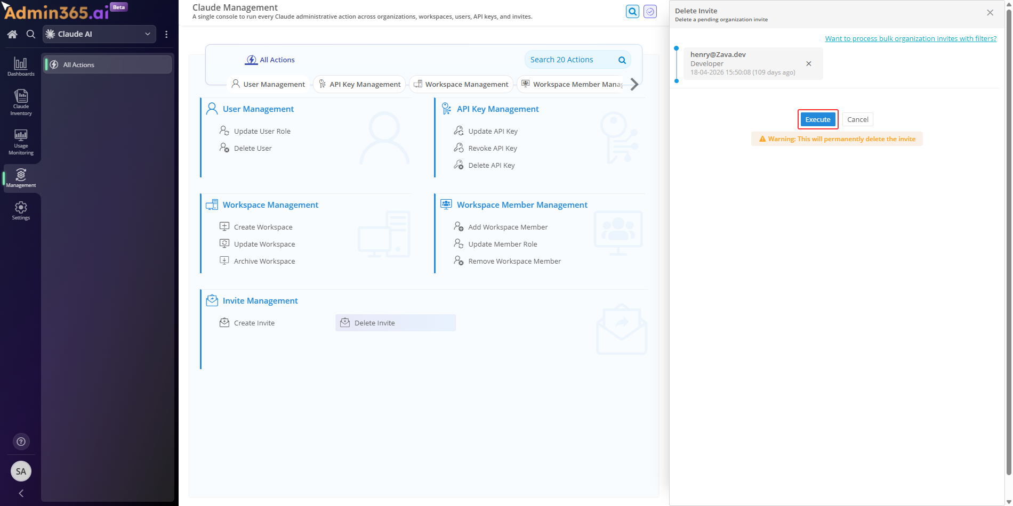Image resolution: width=1013 pixels, height=506 pixels.
Task: Cancel the Delete Invite action
Action: 858,119
